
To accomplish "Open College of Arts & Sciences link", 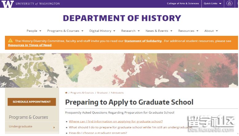I will click(x=183, y=3).
